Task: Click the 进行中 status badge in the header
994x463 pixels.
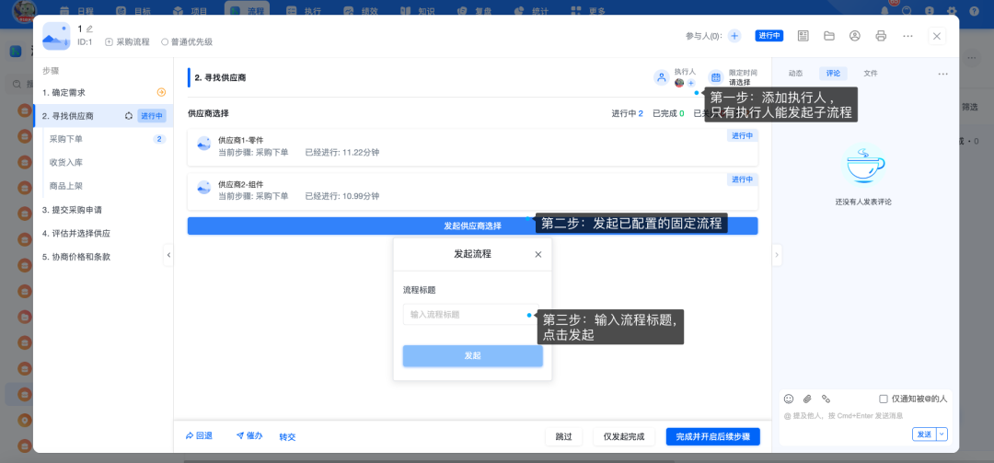Action: click(x=769, y=36)
